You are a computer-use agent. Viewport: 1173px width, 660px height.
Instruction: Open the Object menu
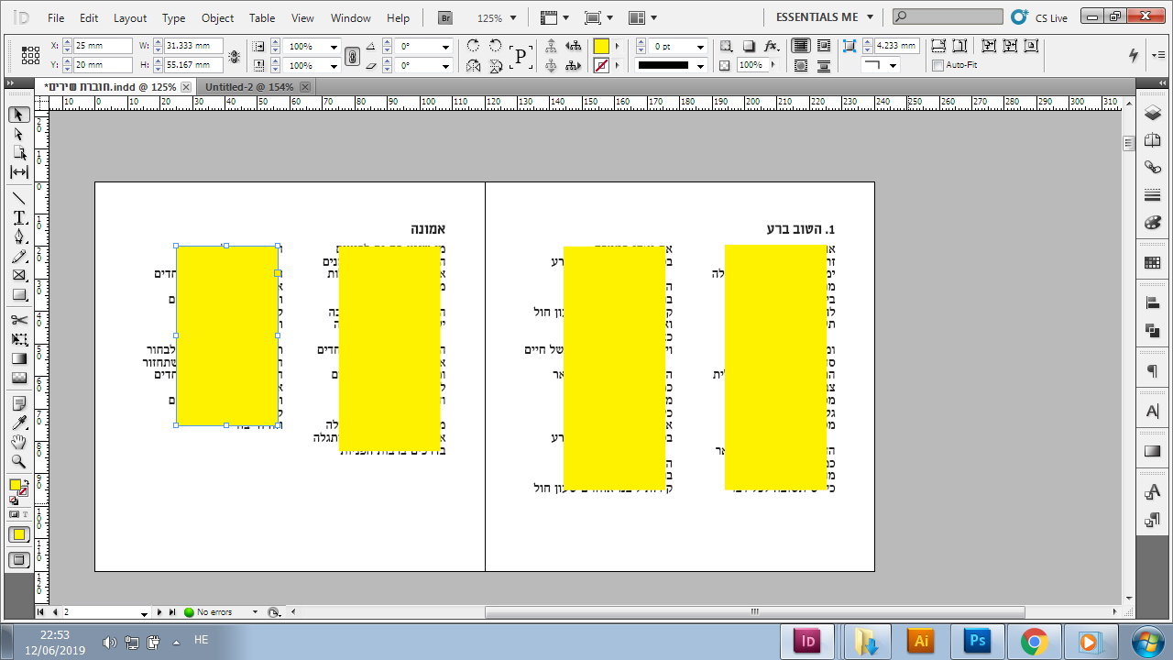tap(217, 17)
